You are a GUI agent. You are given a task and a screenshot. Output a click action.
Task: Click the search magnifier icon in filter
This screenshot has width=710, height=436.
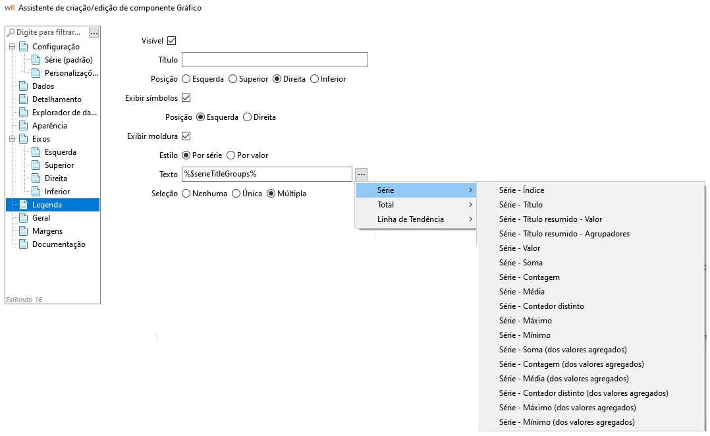(x=11, y=32)
